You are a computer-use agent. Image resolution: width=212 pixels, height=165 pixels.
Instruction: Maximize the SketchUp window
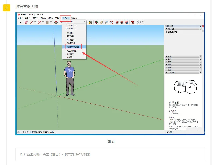195,15
